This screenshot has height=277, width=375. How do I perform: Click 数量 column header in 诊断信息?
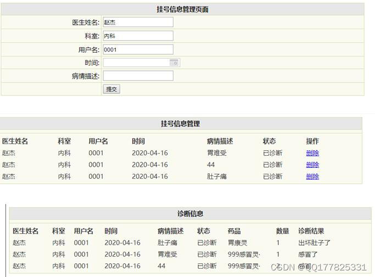[x=282, y=231]
